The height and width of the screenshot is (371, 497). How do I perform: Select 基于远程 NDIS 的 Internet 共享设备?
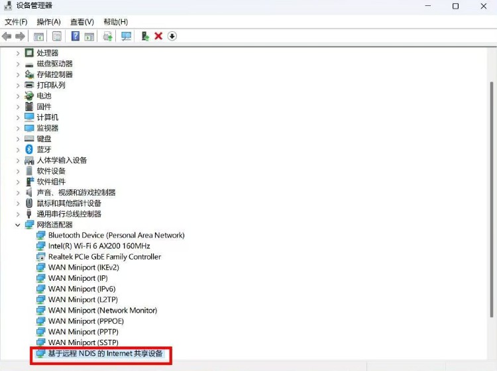click(x=105, y=354)
